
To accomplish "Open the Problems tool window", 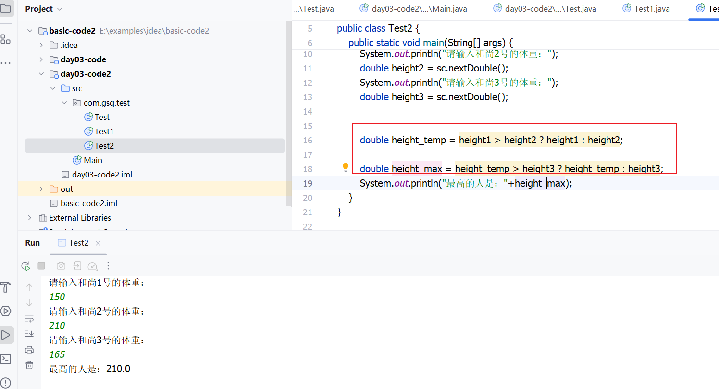I will click(x=6, y=383).
